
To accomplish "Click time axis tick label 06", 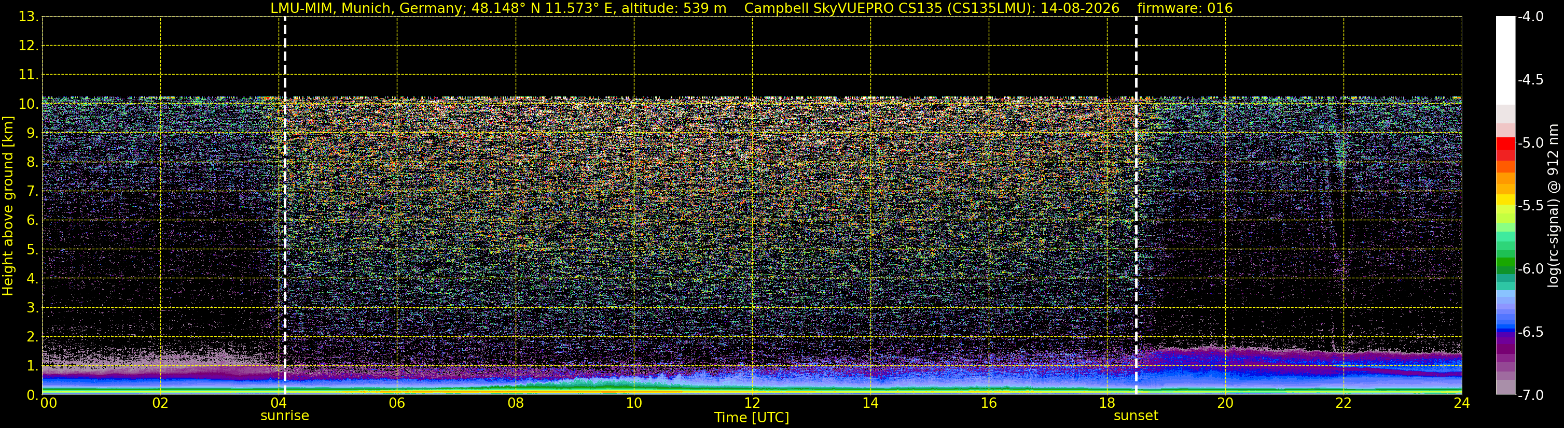I will click(397, 403).
